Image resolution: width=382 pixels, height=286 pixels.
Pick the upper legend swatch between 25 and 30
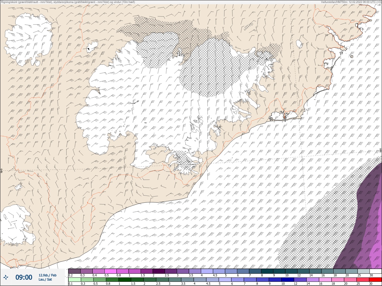click(x=364, y=271)
